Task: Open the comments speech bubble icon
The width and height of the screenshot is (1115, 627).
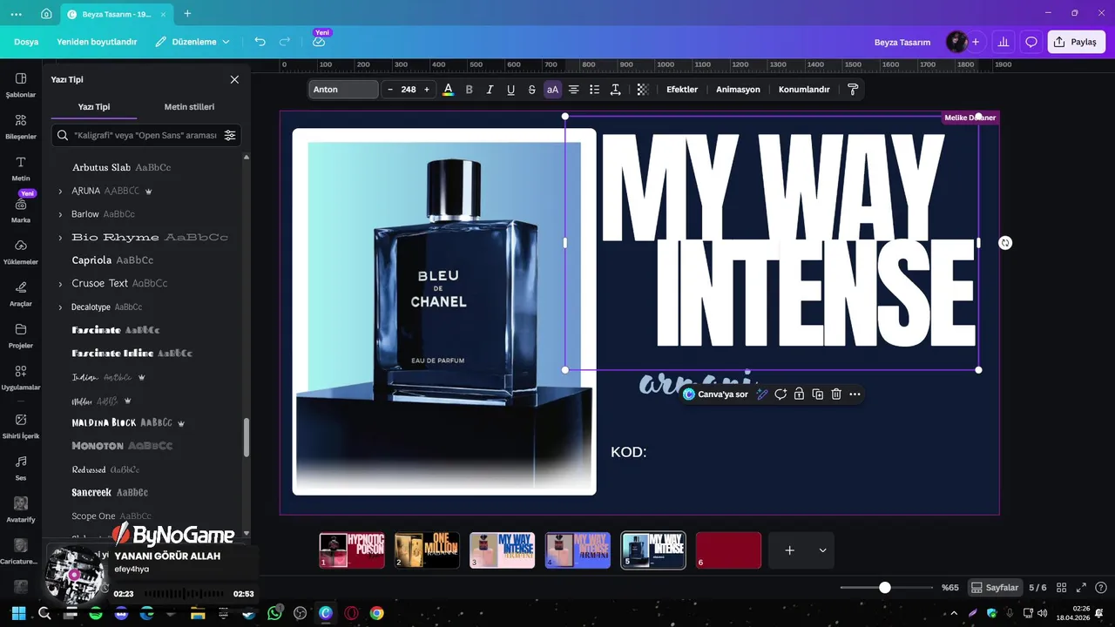Action: point(1031,42)
